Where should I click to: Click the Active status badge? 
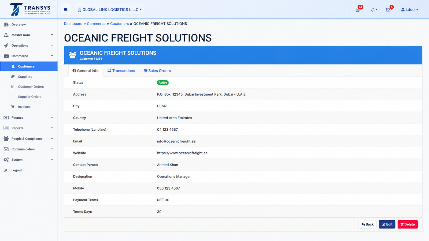pyautogui.click(x=163, y=82)
